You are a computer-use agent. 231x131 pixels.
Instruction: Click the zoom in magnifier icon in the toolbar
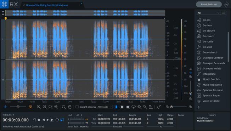(x=39, y=107)
